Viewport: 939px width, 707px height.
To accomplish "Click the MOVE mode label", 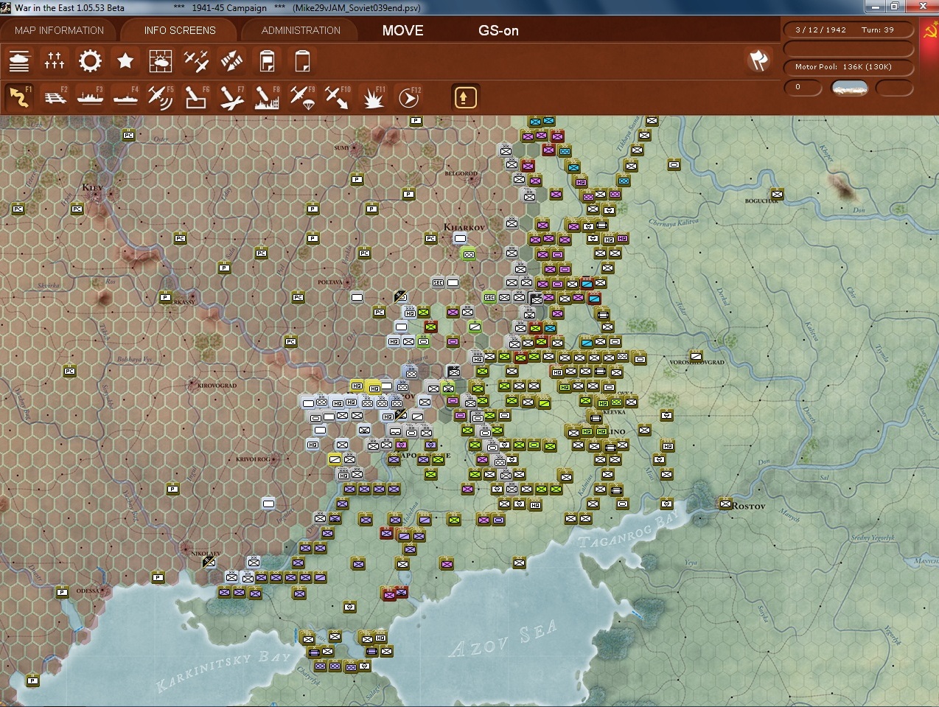I will click(x=403, y=30).
